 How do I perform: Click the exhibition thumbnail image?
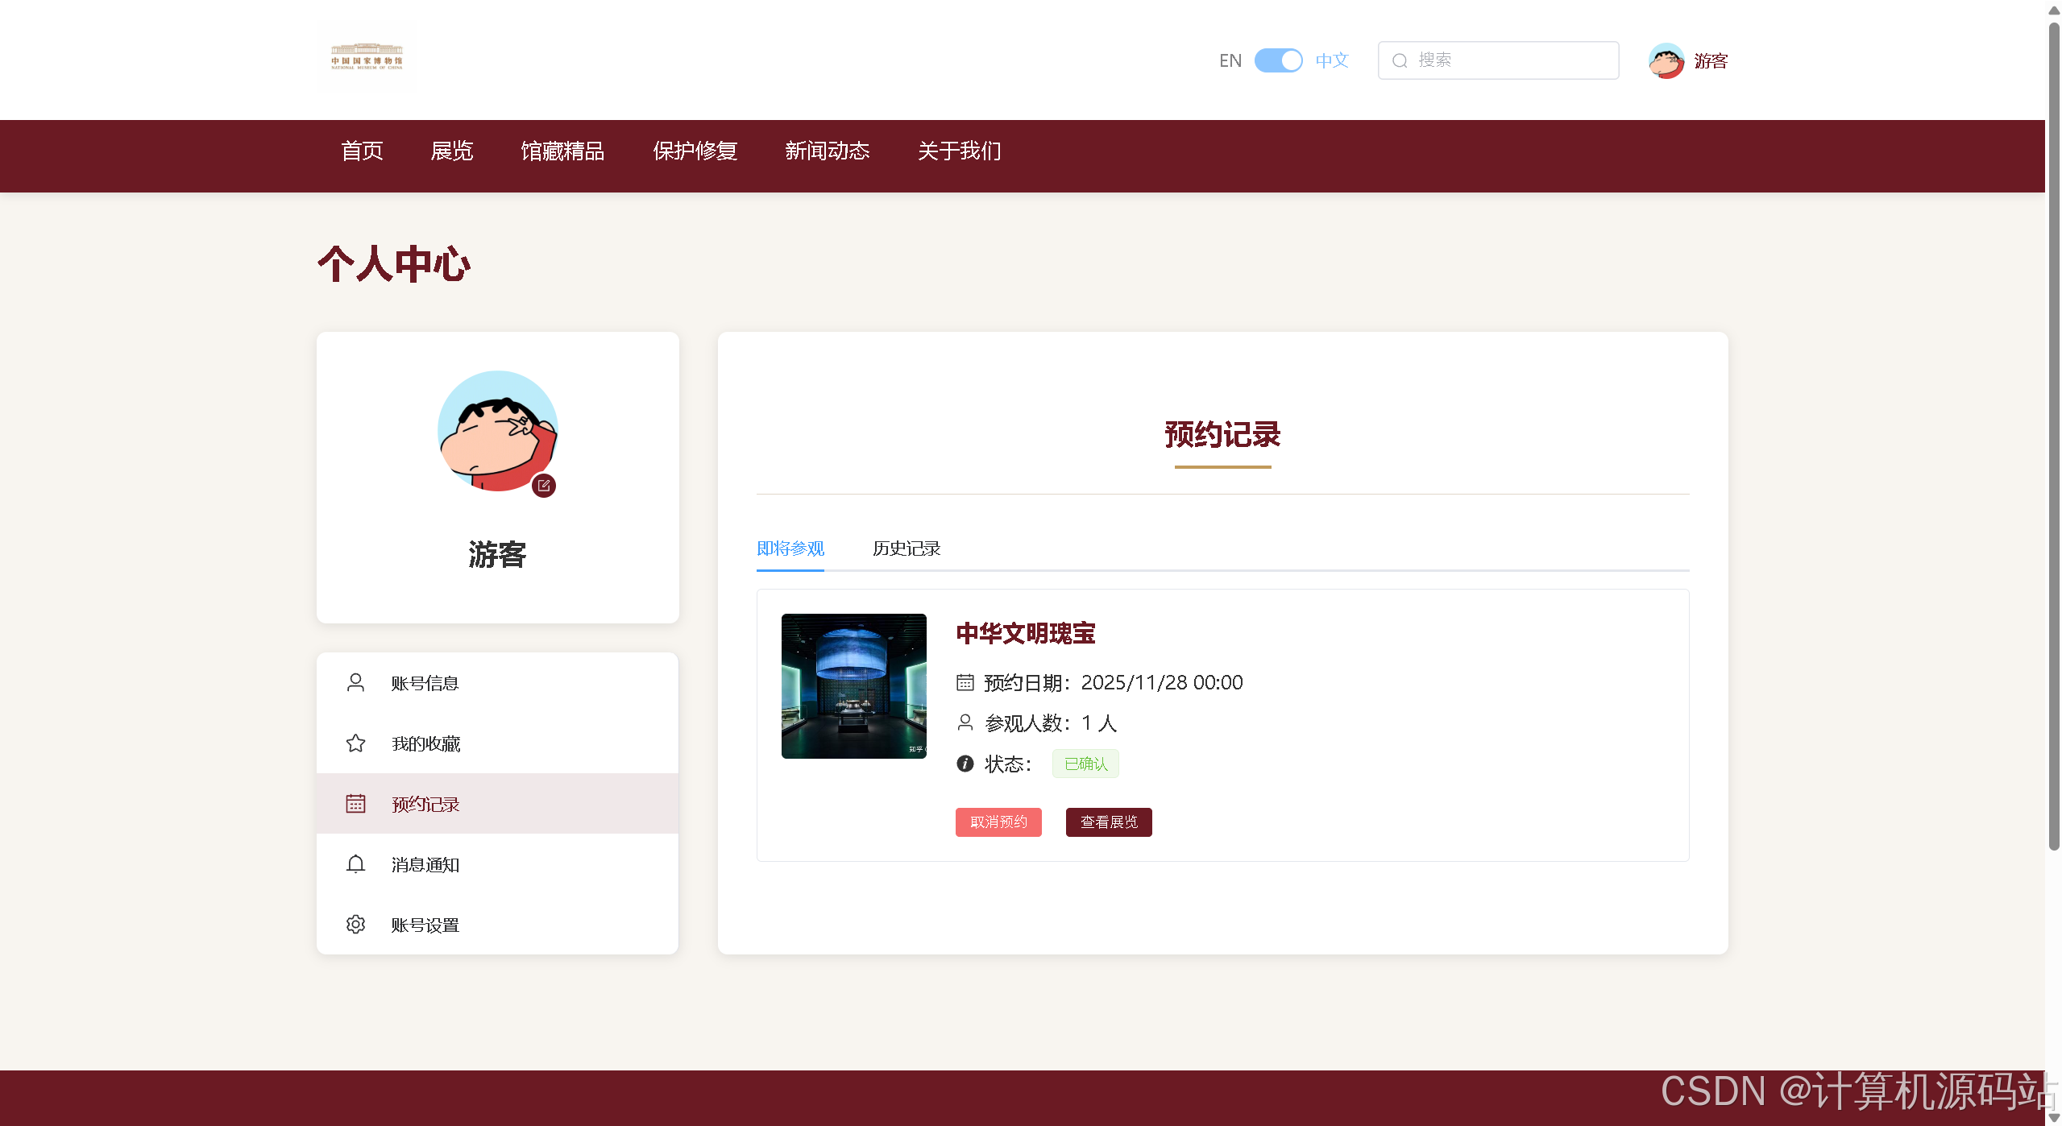(x=853, y=685)
